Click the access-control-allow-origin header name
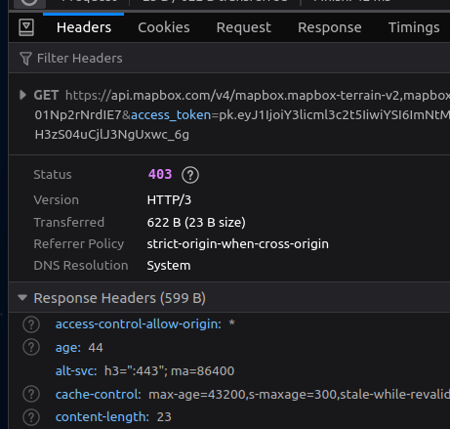 click(x=139, y=324)
